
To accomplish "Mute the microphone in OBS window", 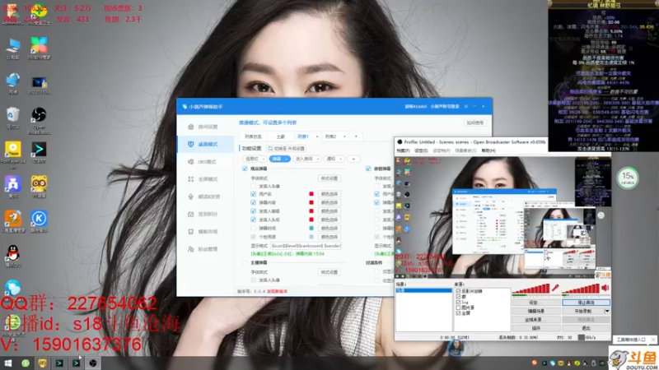I will (555, 288).
